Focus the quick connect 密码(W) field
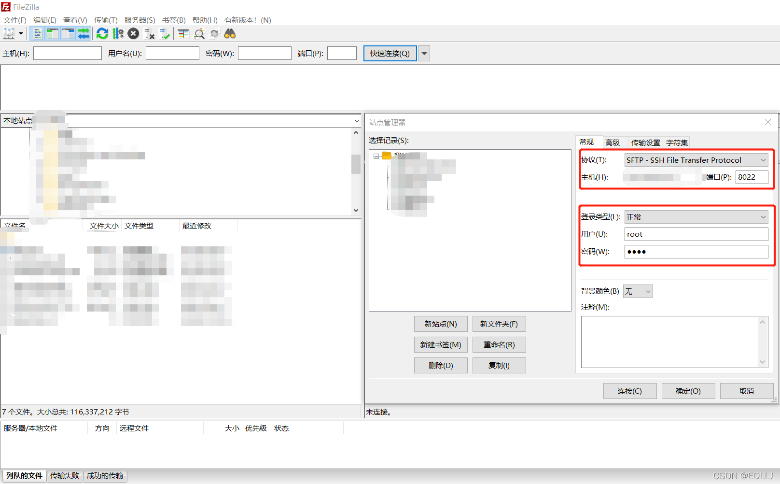This screenshot has height=484, width=780. coord(265,53)
